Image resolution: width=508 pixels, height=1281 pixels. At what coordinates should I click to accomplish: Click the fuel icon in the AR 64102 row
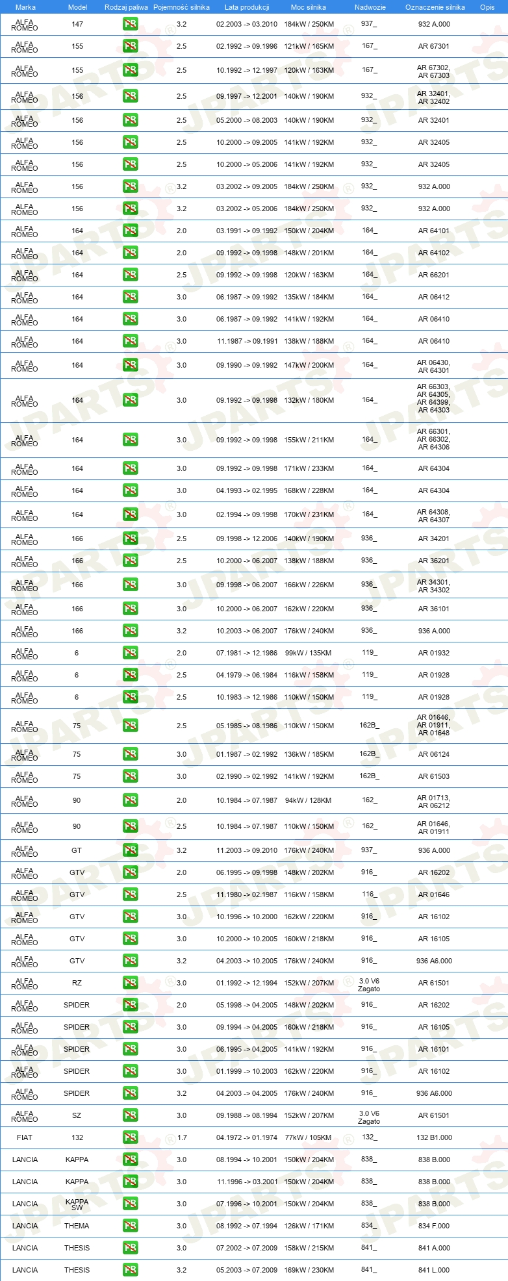click(x=130, y=253)
